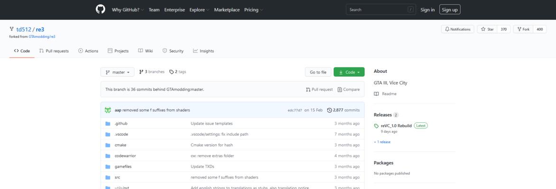Open the reVC_1.0 Rebuild release
556x189 pixels.
click(396, 126)
